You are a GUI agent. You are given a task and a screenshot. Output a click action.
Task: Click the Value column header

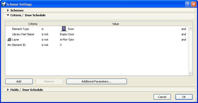tap(115, 24)
